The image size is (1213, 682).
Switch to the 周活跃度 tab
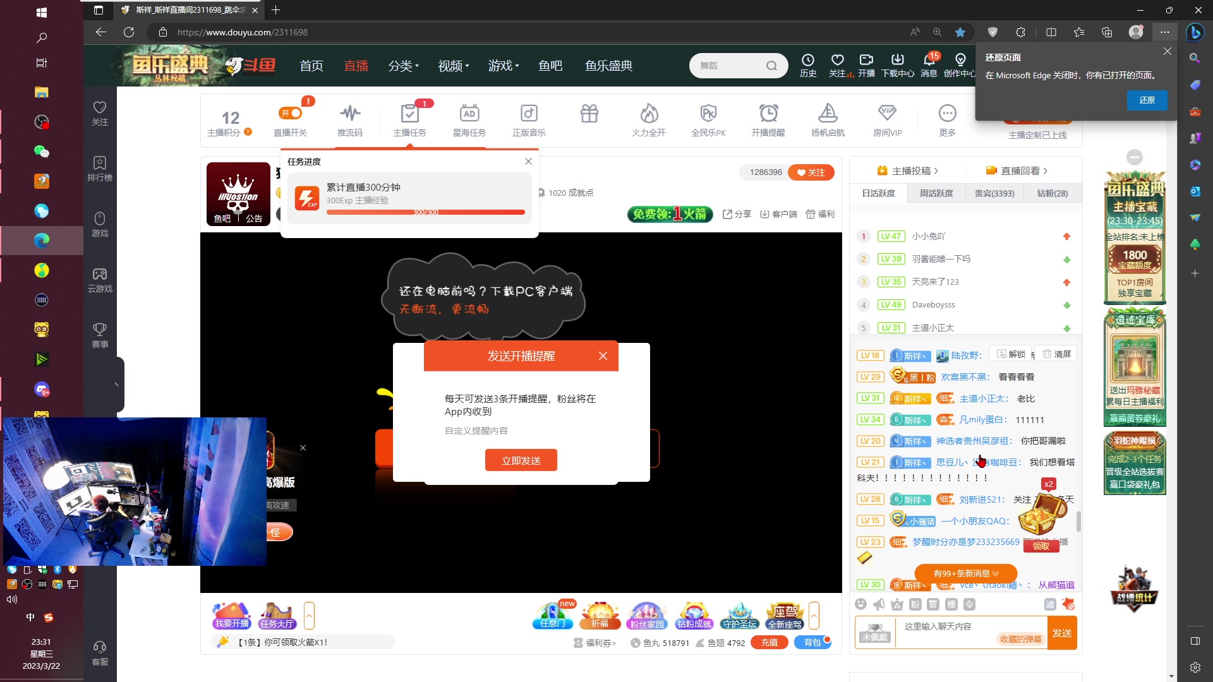click(936, 193)
